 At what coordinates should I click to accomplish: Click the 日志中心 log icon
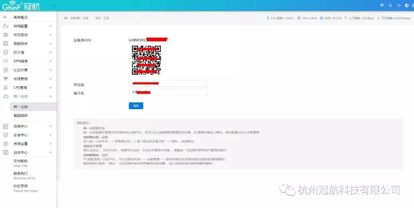coord(5,152)
